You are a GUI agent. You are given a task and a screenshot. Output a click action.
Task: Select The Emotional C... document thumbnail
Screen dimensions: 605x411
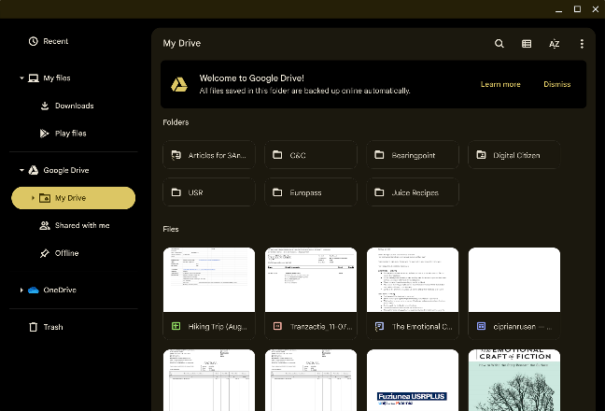(x=413, y=280)
